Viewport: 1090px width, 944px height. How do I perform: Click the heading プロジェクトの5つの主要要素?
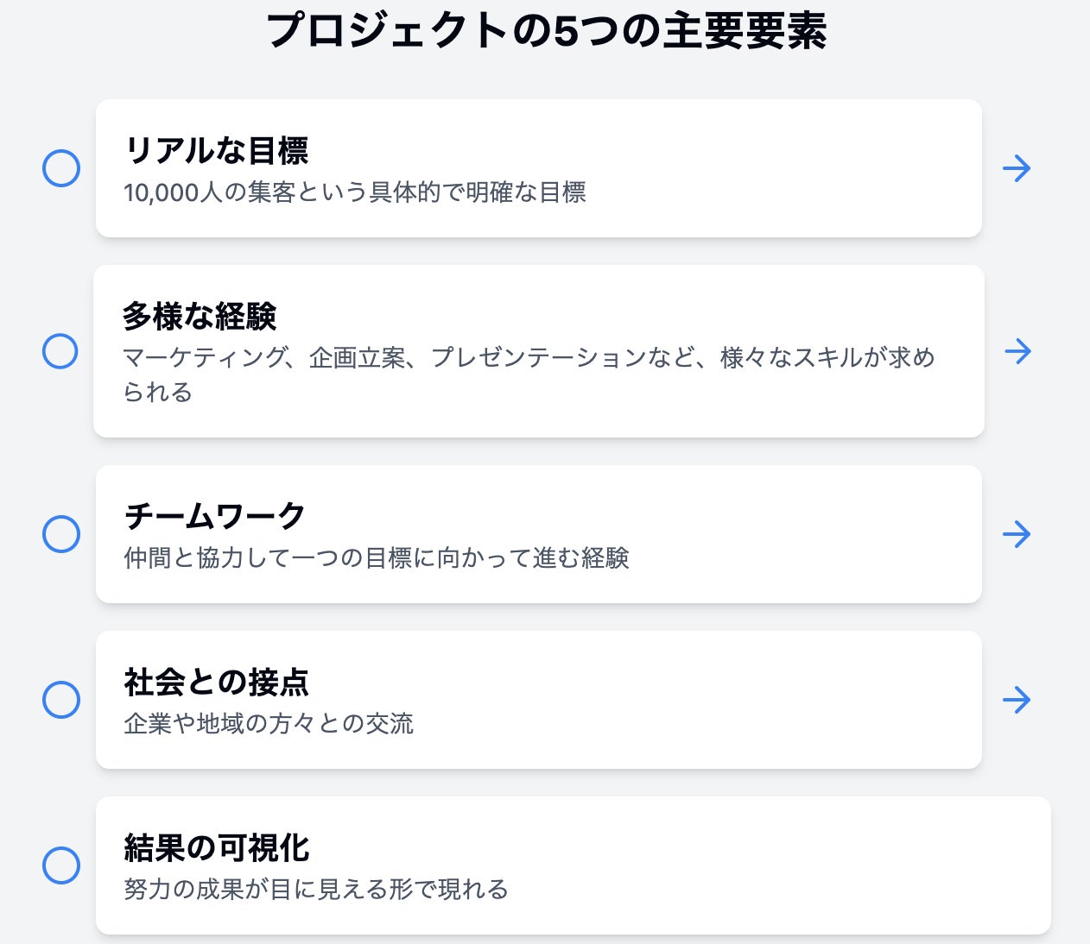tap(546, 31)
